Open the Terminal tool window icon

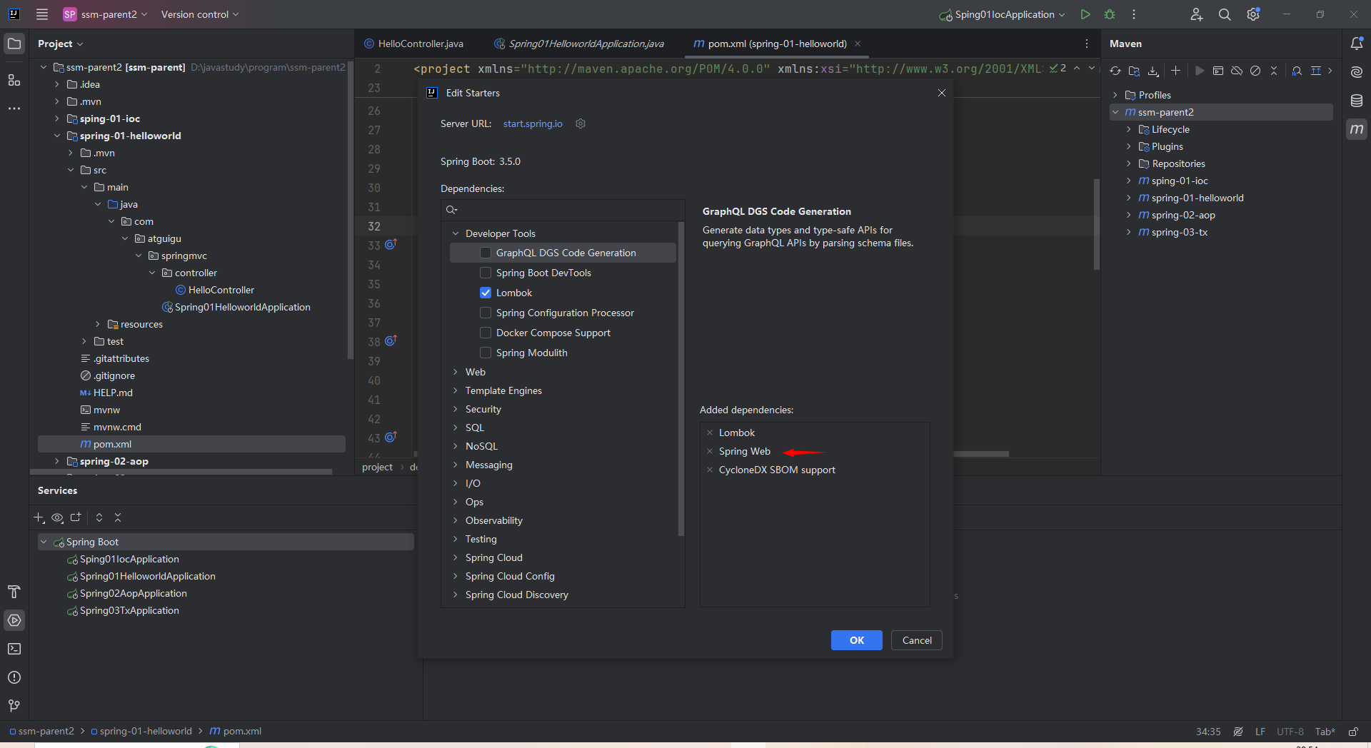coord(14,649)
